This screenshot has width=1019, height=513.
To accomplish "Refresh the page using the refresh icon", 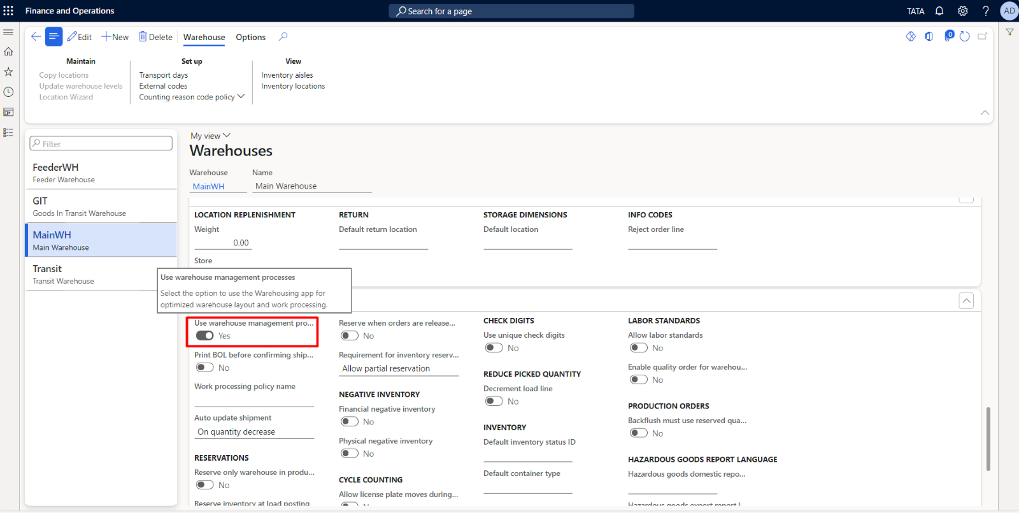I will [x=965, y=36].
